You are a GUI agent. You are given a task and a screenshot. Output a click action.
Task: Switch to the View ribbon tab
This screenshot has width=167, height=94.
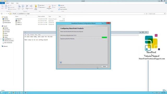(17, 3)
